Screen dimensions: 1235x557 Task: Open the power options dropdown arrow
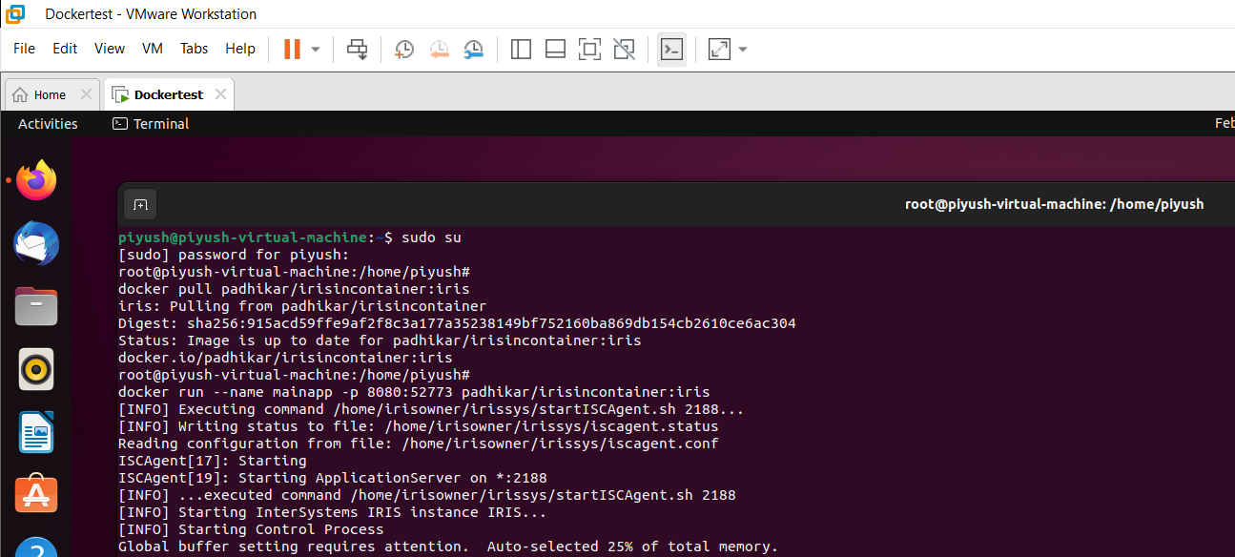point(316,49)
